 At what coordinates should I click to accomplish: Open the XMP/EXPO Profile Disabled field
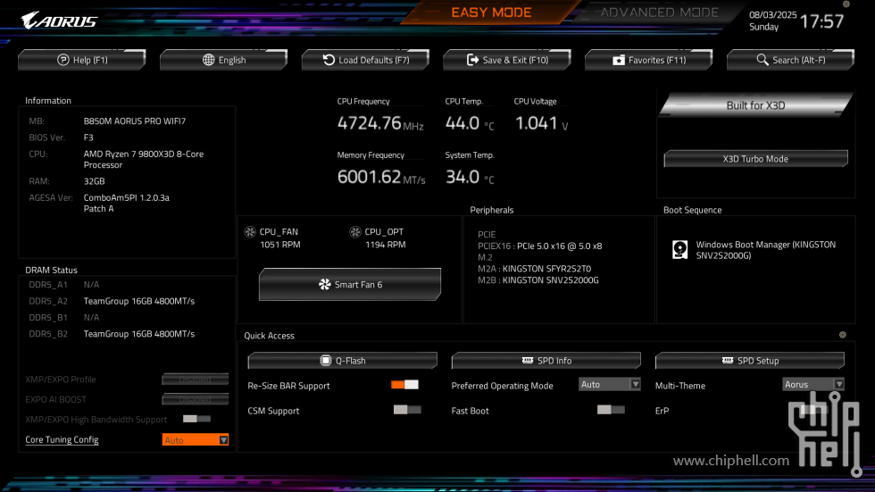[x=196, y=379]
